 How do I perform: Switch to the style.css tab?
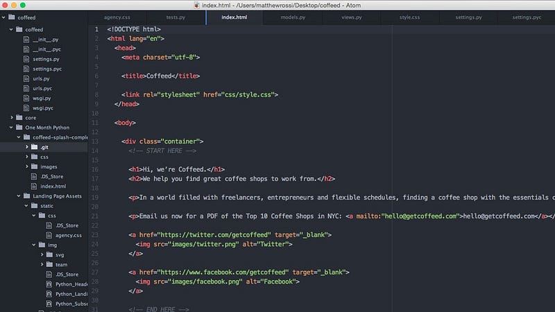(x=409, y=17)
